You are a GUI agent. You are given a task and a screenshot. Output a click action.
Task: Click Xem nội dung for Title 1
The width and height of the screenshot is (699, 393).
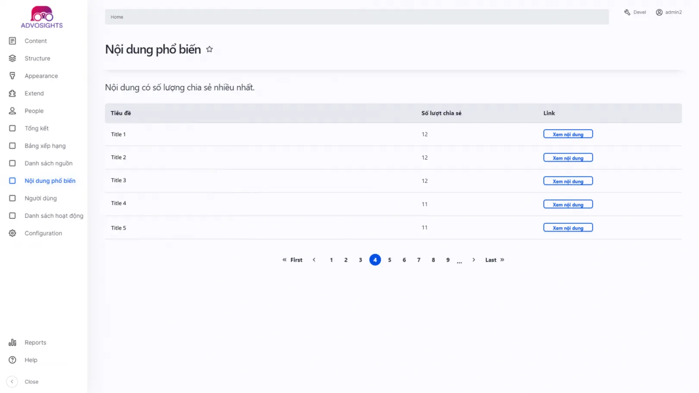(x=568, y=134)
